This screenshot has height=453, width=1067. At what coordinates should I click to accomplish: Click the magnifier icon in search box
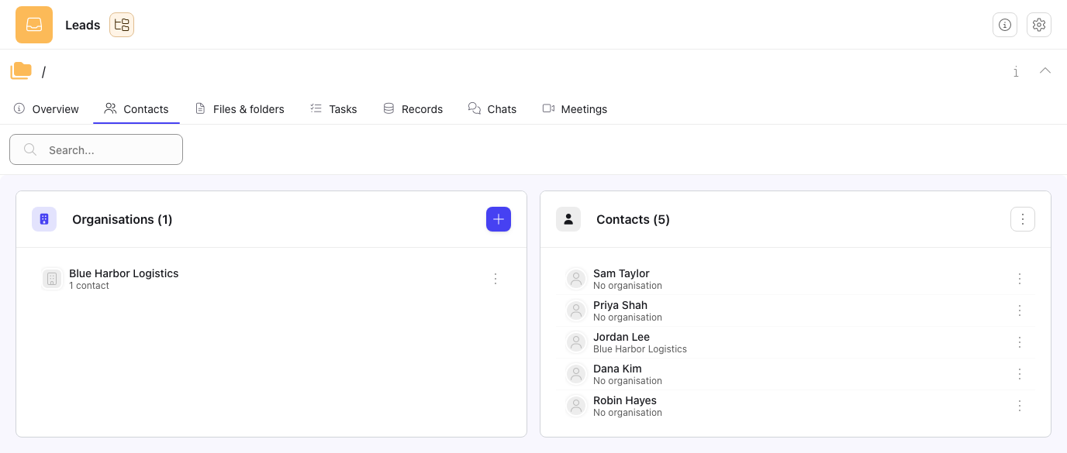coord(30,149)
